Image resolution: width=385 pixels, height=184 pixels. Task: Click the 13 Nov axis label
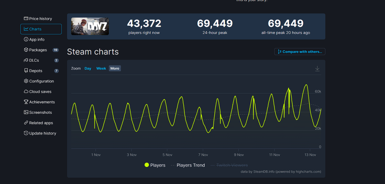pyautogui.click(x=310, y=155)
